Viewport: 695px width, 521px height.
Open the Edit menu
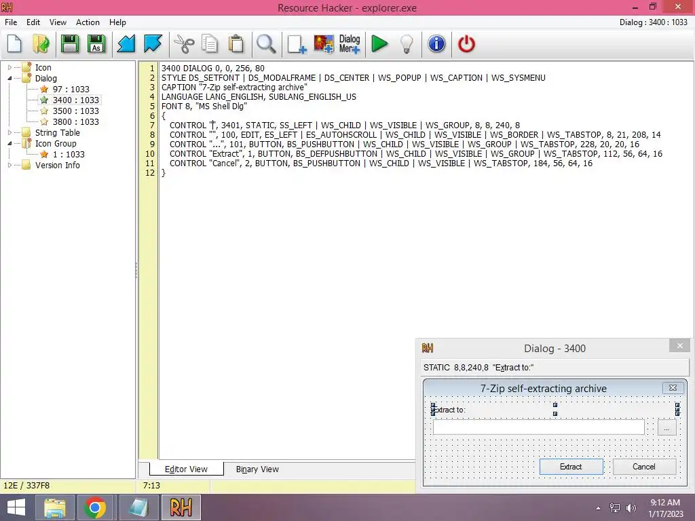(33, 22)
